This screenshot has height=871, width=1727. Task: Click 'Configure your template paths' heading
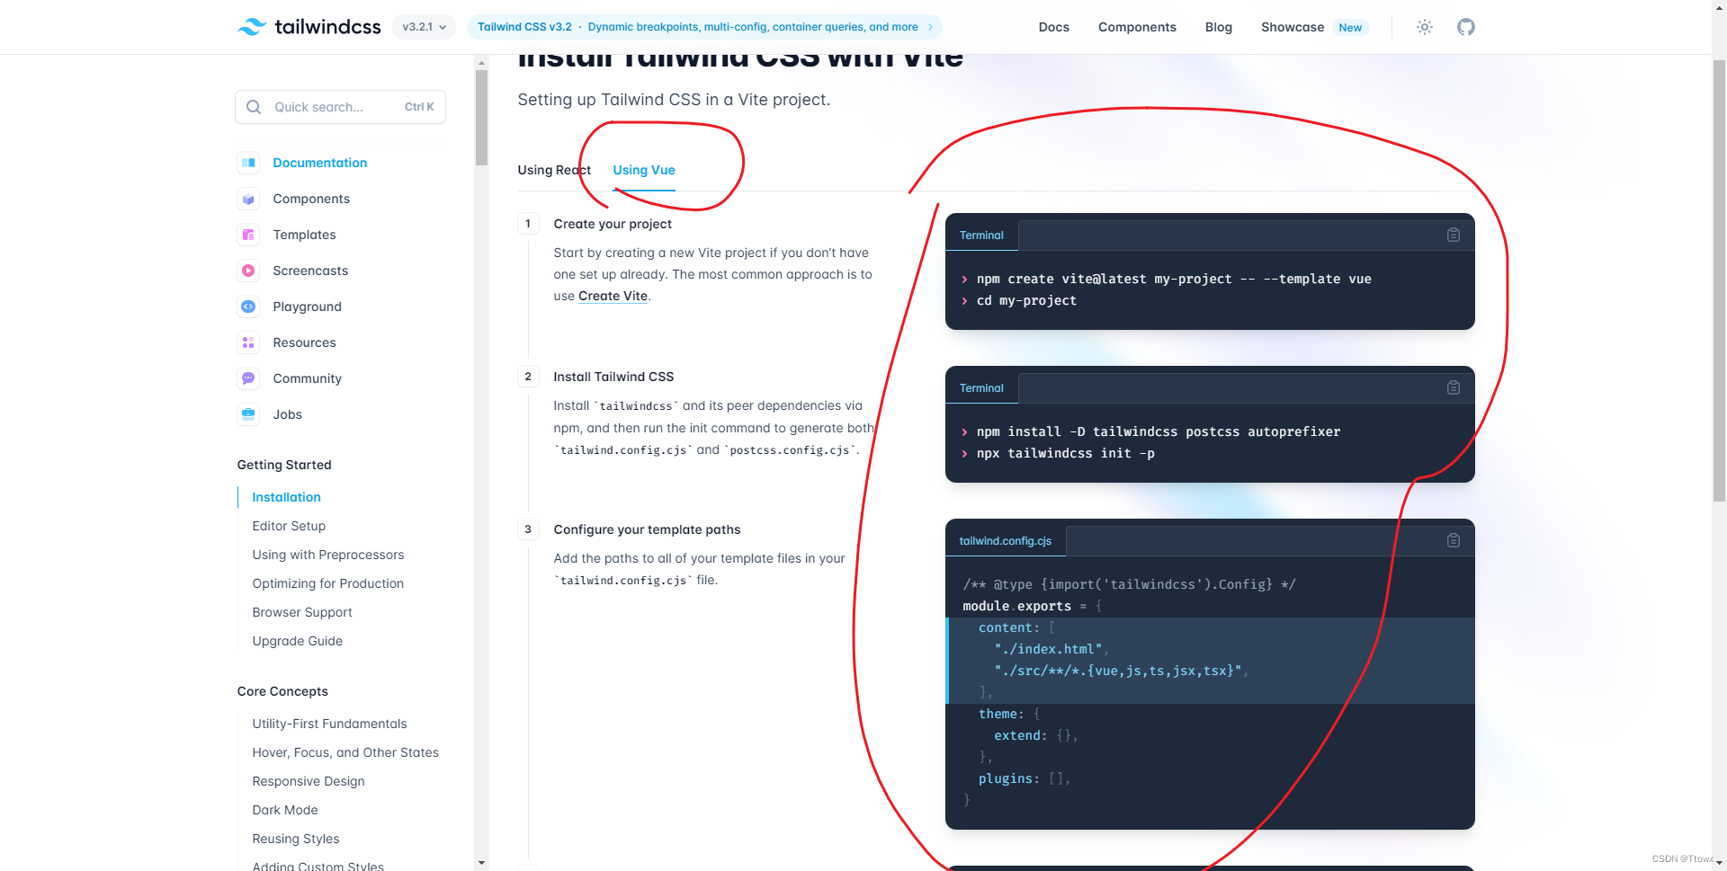pyautogui.click(x=647, y=529)
